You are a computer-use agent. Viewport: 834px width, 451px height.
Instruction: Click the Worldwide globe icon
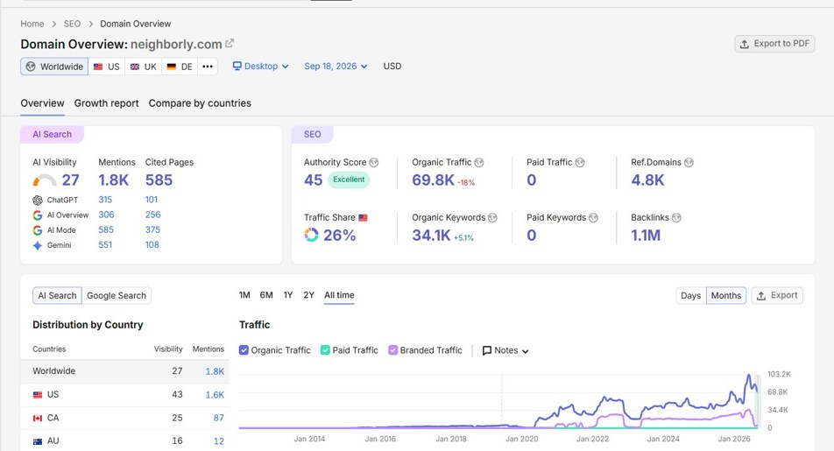(31, 67)
